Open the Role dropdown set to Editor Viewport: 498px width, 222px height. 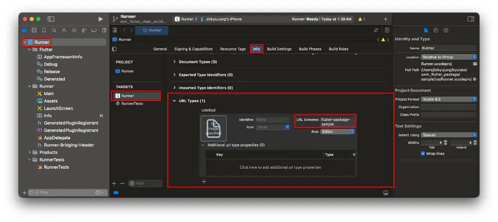338,132
